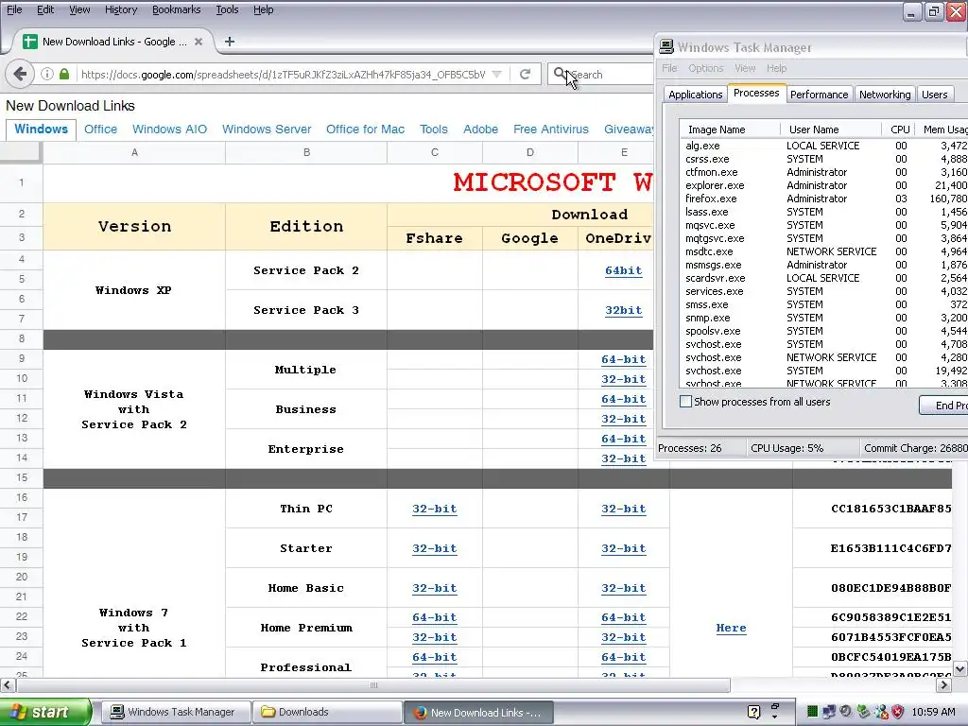This screenshot has width=968, height=726.
Task: Click Windows XP Service Pack 3 32bit link
Action: 624,310
